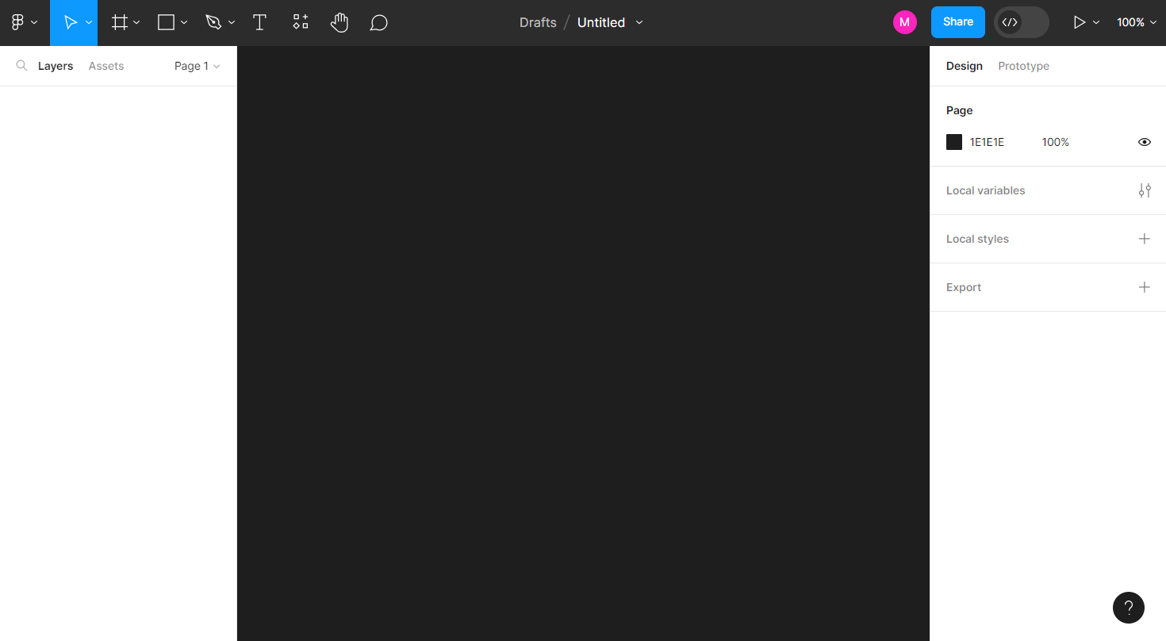The image size is (1166, 641).
Task: Open the page color swatch
Action: pyautogui.click(x=953, y=141)
